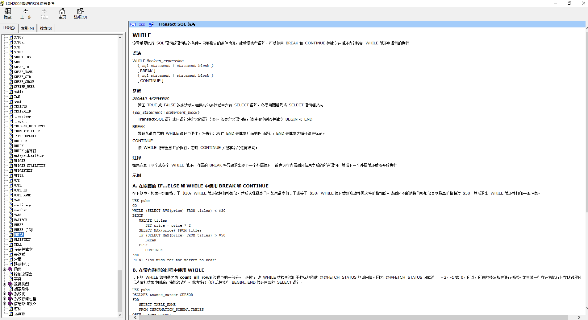Click the tree panel scroll-up arrow

pyautogui.click(x=120, y=38)
